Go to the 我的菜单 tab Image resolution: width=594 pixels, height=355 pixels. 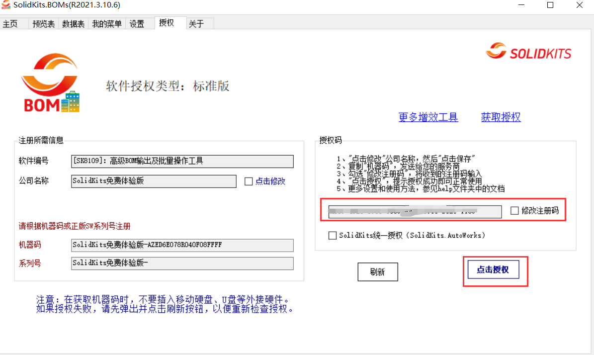pyautogui.click(x=107, y=24)
